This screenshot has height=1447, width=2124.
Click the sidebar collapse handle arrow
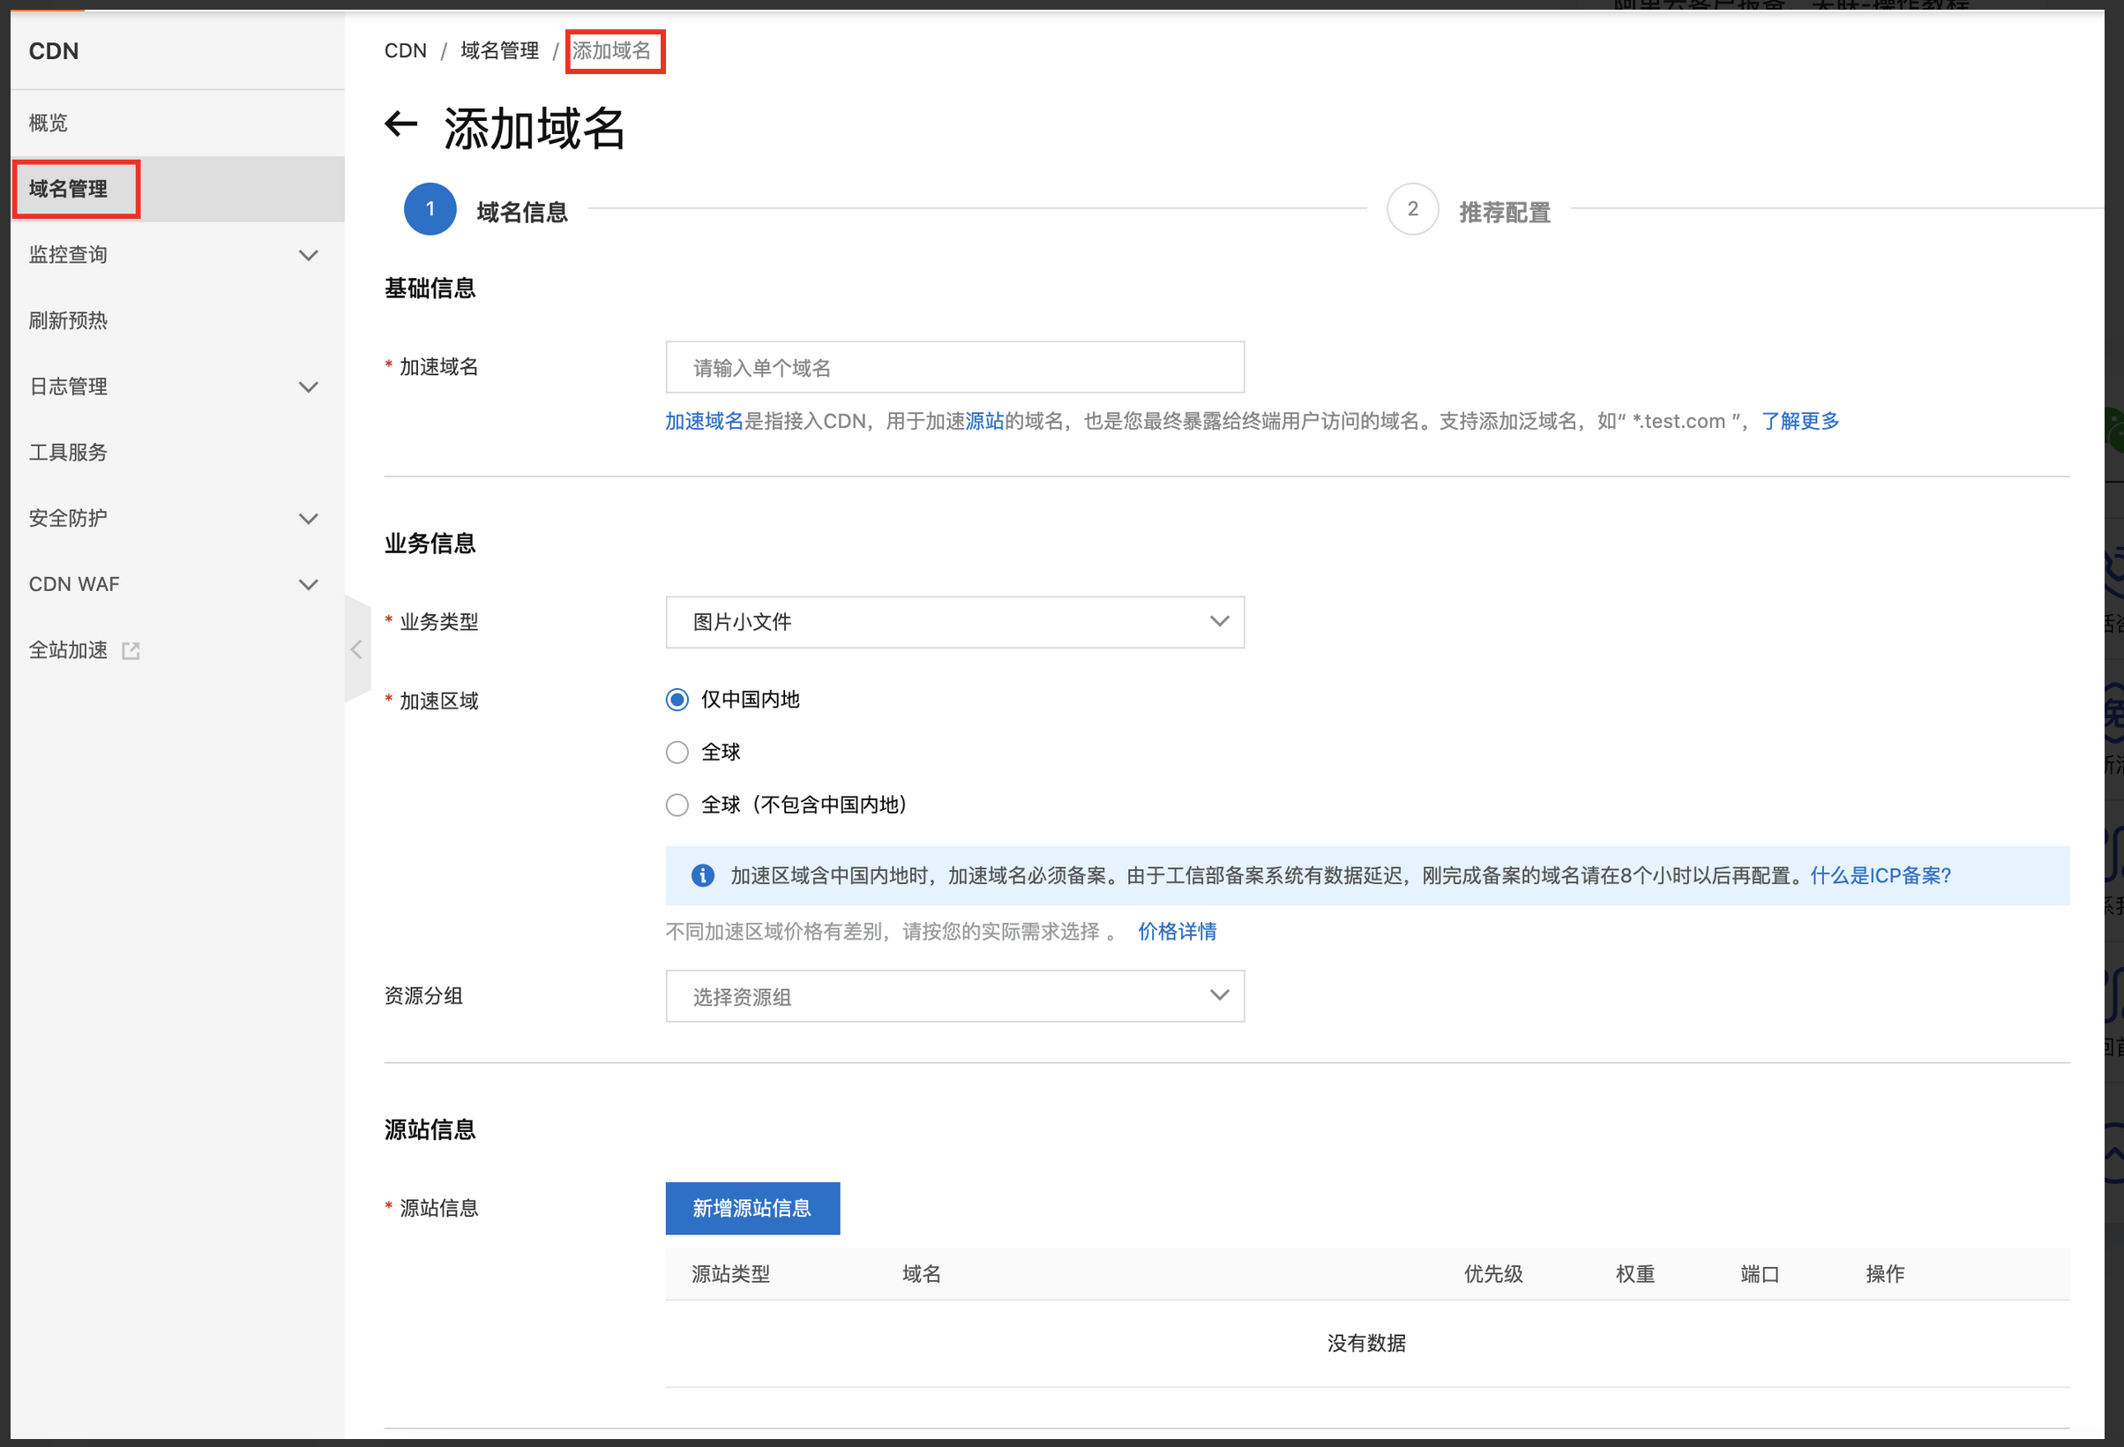[356, 649]
